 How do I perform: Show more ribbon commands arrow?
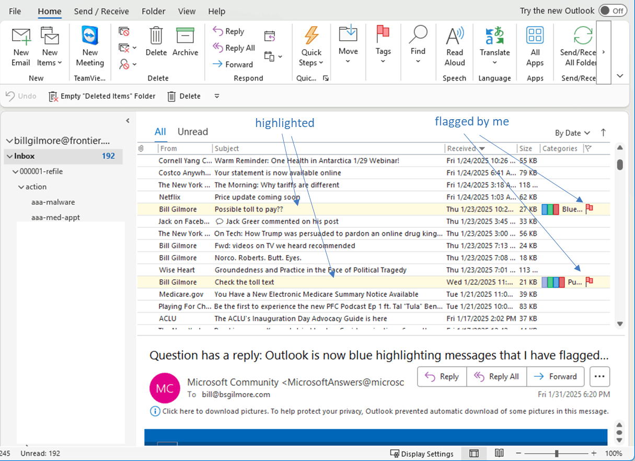pos(604,52)
